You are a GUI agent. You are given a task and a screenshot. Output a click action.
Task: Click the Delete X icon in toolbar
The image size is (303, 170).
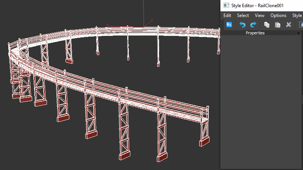point(289,25)
